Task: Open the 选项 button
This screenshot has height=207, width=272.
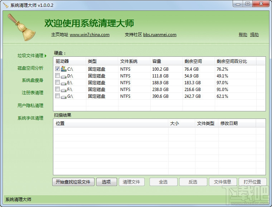Action: [107, 182]
